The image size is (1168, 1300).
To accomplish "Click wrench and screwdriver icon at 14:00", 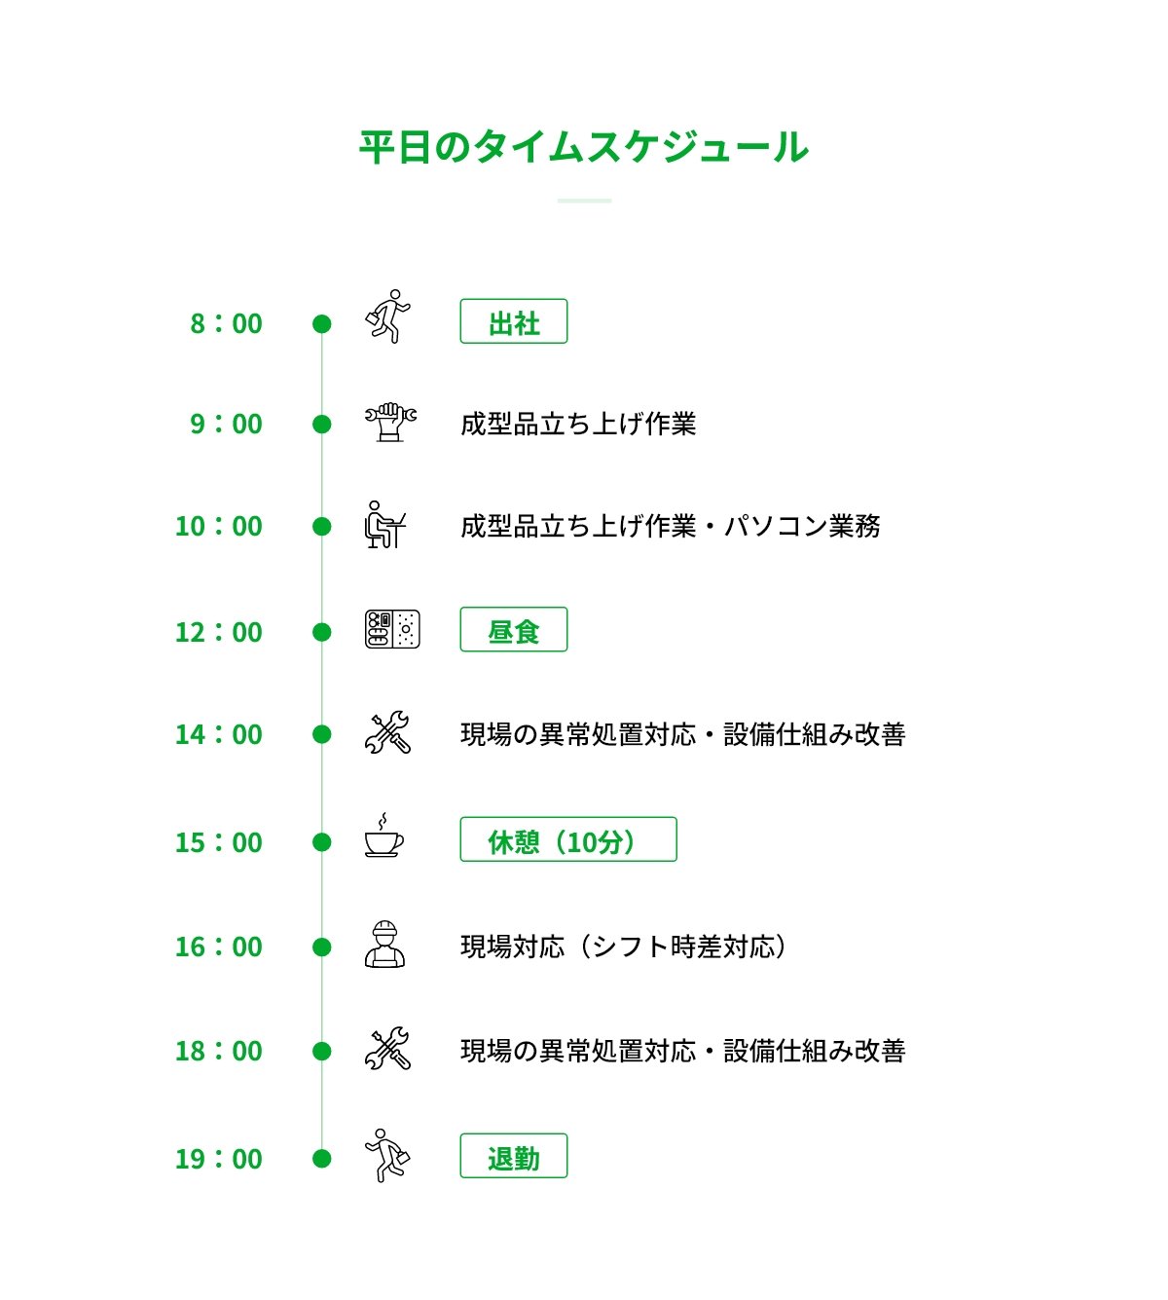I will pos(387,733).
